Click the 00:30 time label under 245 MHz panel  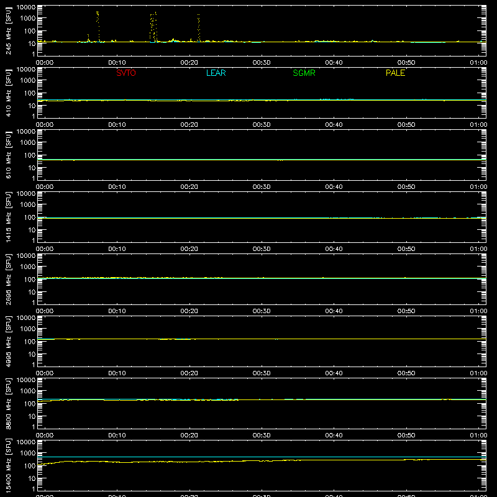pyautogui.click(x=262, y=63)
